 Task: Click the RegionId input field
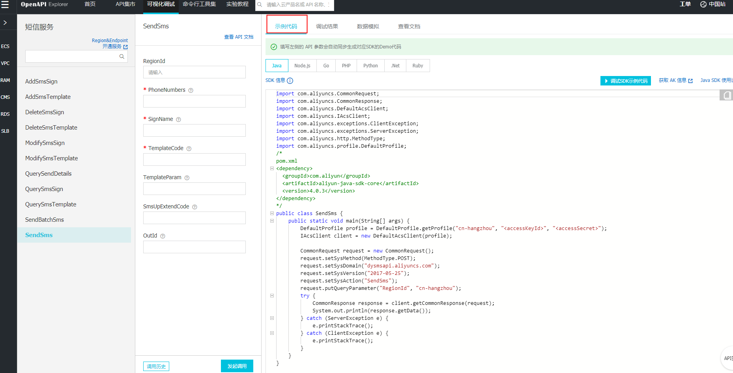(194, 72)
